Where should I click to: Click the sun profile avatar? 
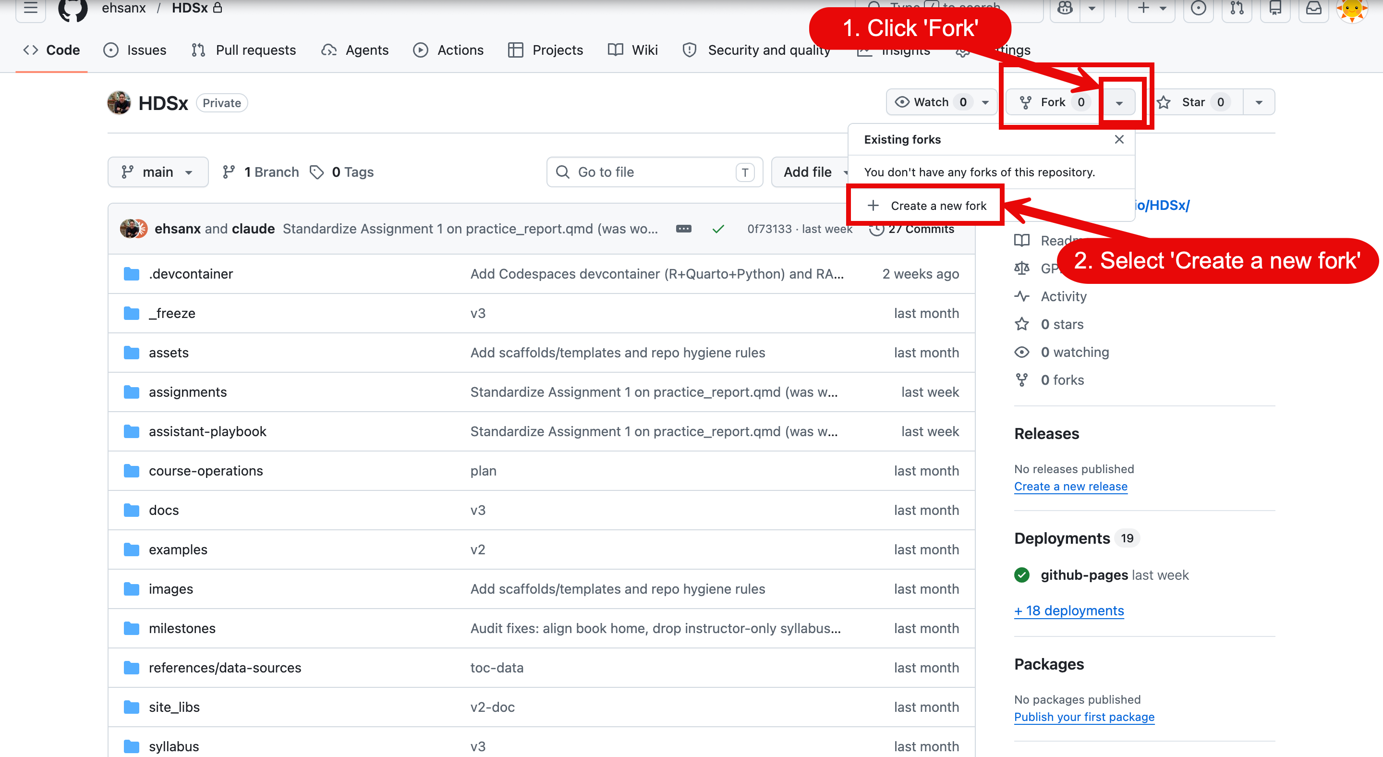(x=1352, y=9)
